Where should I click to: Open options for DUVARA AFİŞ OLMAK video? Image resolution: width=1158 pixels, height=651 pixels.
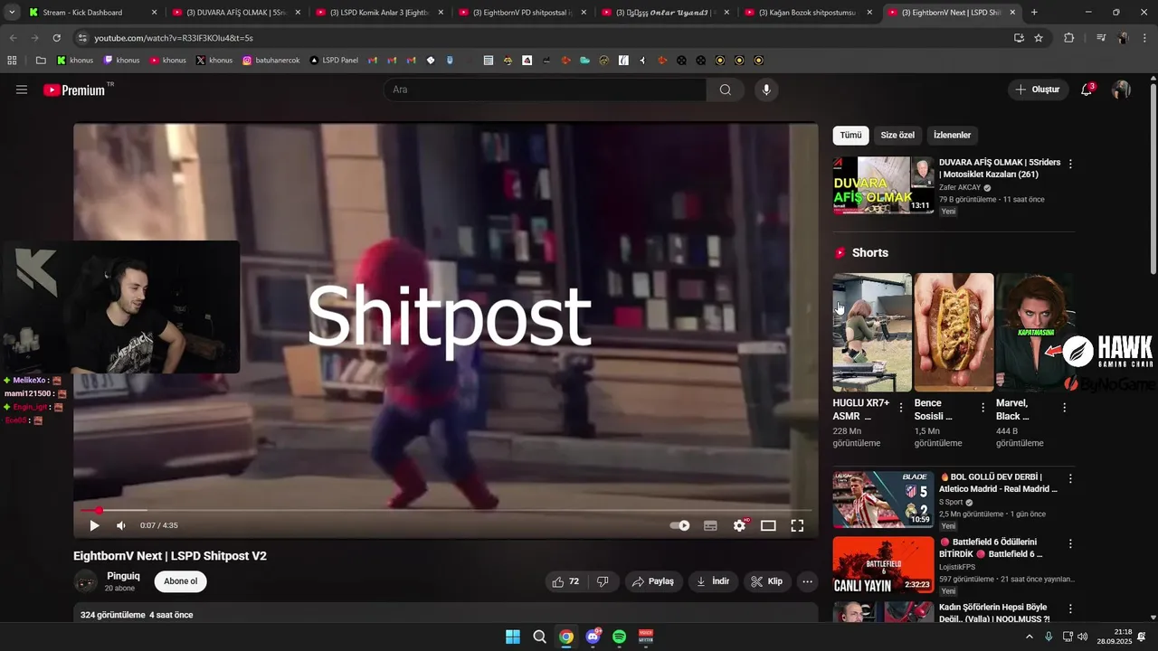click(x=1070, y=165)
